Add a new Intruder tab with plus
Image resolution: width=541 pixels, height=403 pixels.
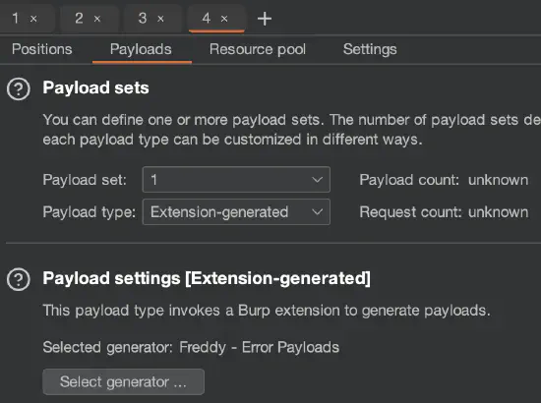click(265, 19)
